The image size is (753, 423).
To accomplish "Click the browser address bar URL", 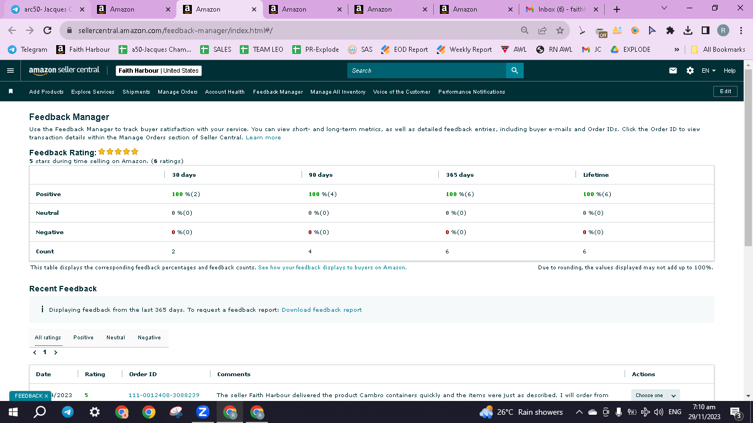I will [x=175, y=31].
